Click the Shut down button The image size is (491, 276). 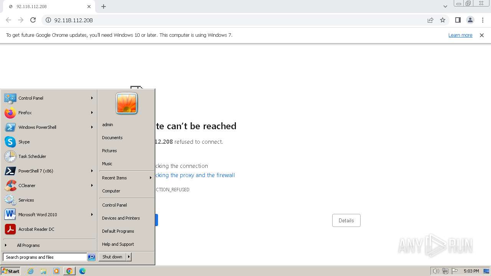pyautogui.click(x=112, y=257)
